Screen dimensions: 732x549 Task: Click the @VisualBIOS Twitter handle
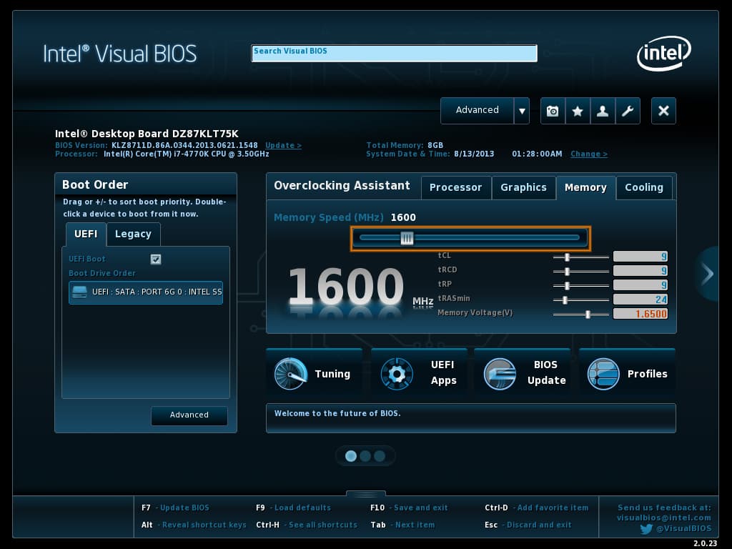pyautogui.click(x=683, y=528)
